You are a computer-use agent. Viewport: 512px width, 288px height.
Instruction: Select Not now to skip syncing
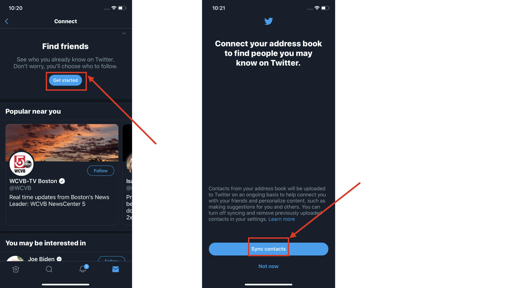pos(268,266)
